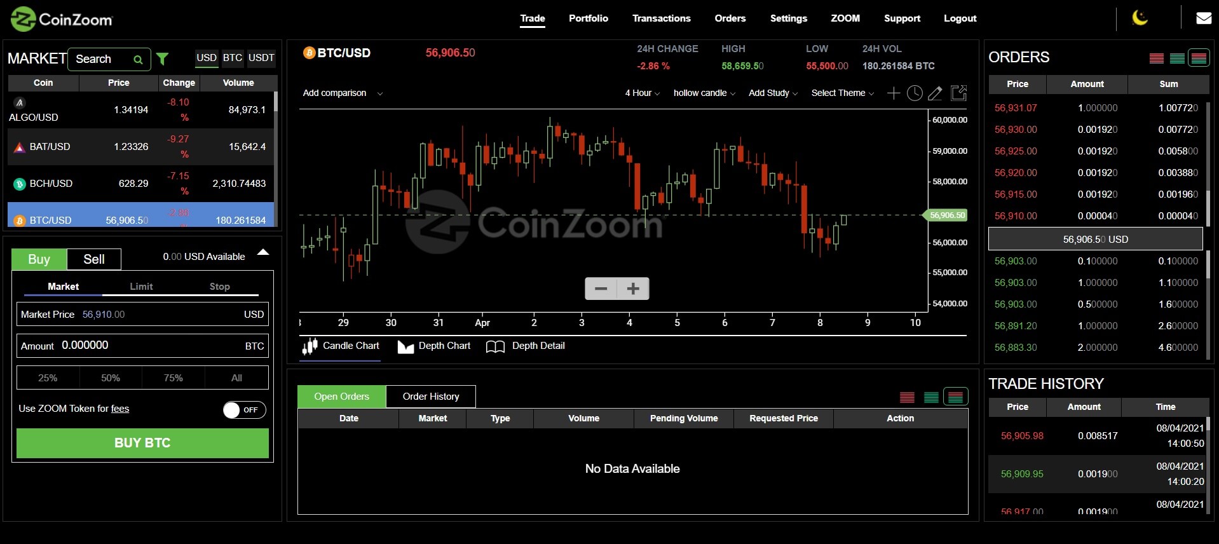1219x544 pixels.
Task: Click the 56,931.07 sell order price
Action: 1016,108
